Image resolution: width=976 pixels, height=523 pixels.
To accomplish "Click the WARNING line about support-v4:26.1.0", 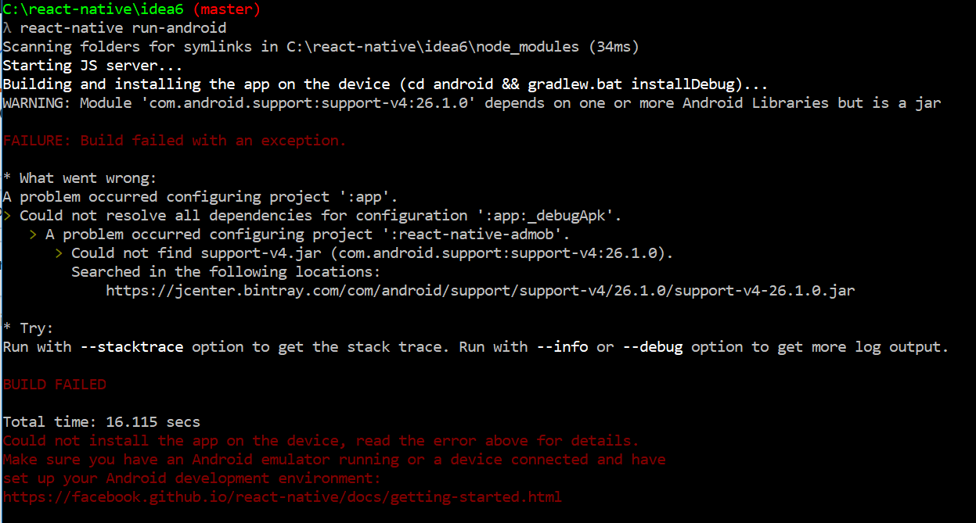I will [471, 103].
